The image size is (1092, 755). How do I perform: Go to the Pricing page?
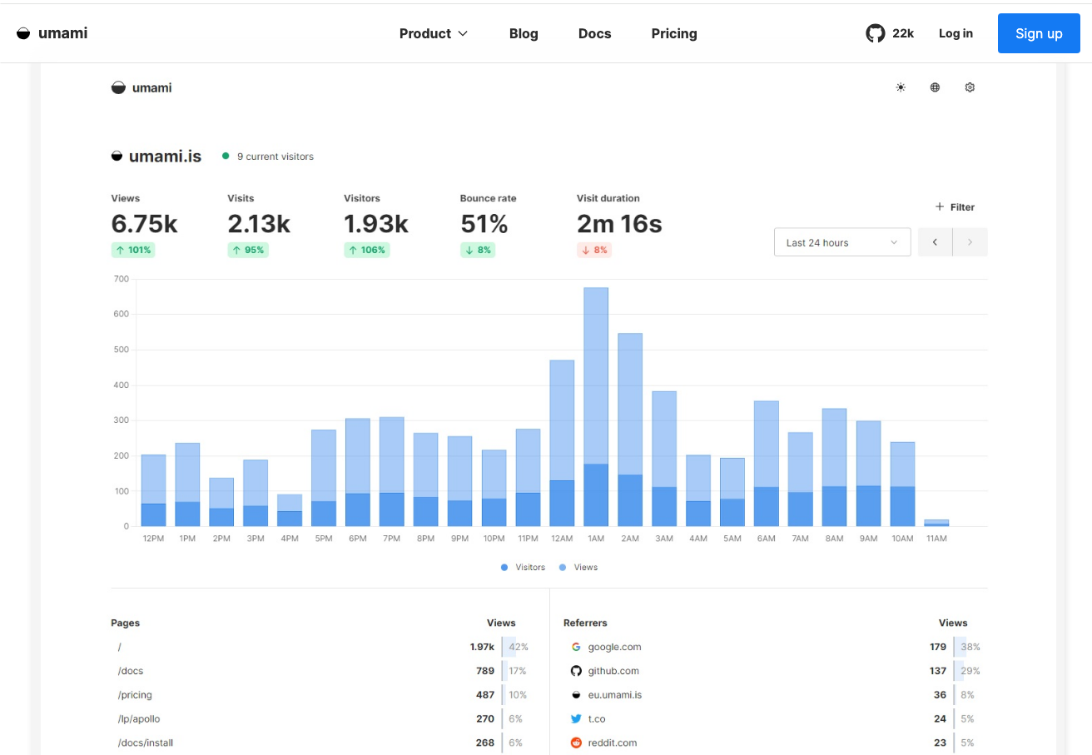pos(674,33)
